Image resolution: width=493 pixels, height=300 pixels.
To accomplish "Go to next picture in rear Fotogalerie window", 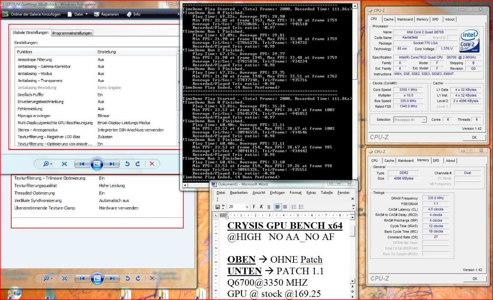I will click(x=111, y=278).
